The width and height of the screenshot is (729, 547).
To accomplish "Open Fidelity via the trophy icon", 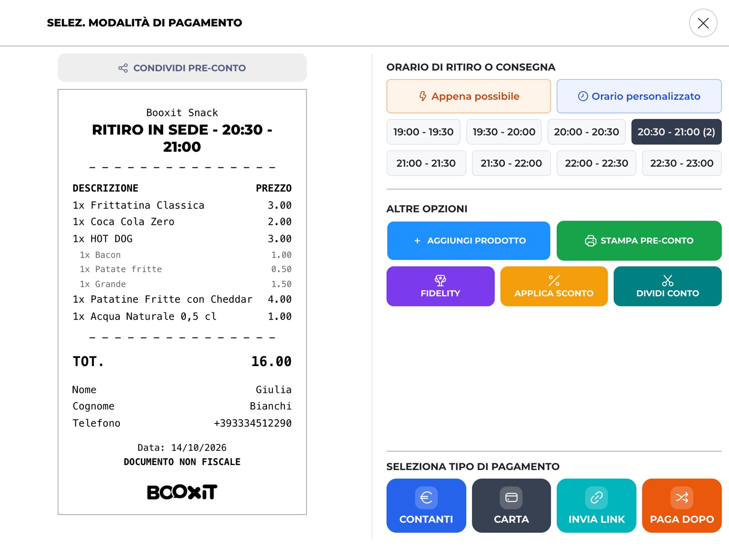I will (x=440, y=280).
